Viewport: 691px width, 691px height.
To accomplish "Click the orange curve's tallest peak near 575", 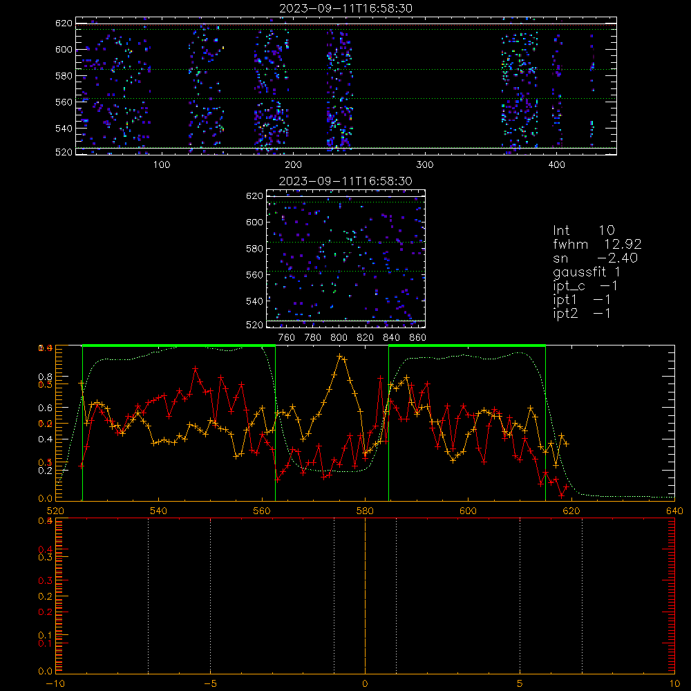I will 339,356.
